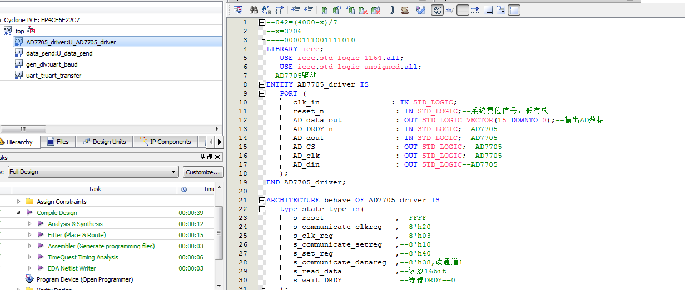Toggle line numbers display button
Screen dimensions: 685x290
tap(437, 10)
